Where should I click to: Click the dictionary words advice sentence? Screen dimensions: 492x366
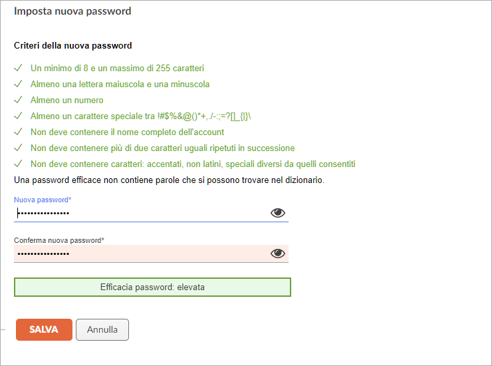pyautogui.click(x=169, y=180)
